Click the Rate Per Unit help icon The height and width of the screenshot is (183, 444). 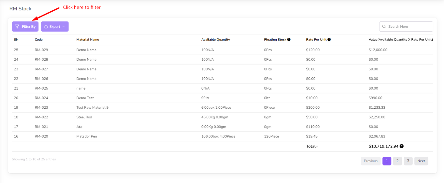[329, 40]
